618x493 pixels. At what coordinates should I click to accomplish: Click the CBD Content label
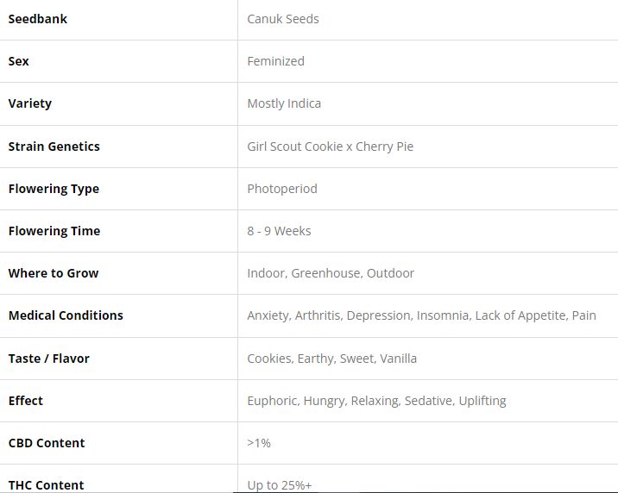pyautogui.click(x=47, y=443)
